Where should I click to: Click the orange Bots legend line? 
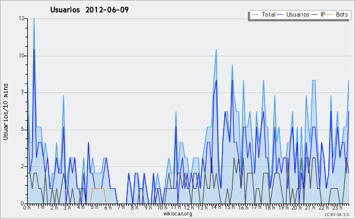330,15
